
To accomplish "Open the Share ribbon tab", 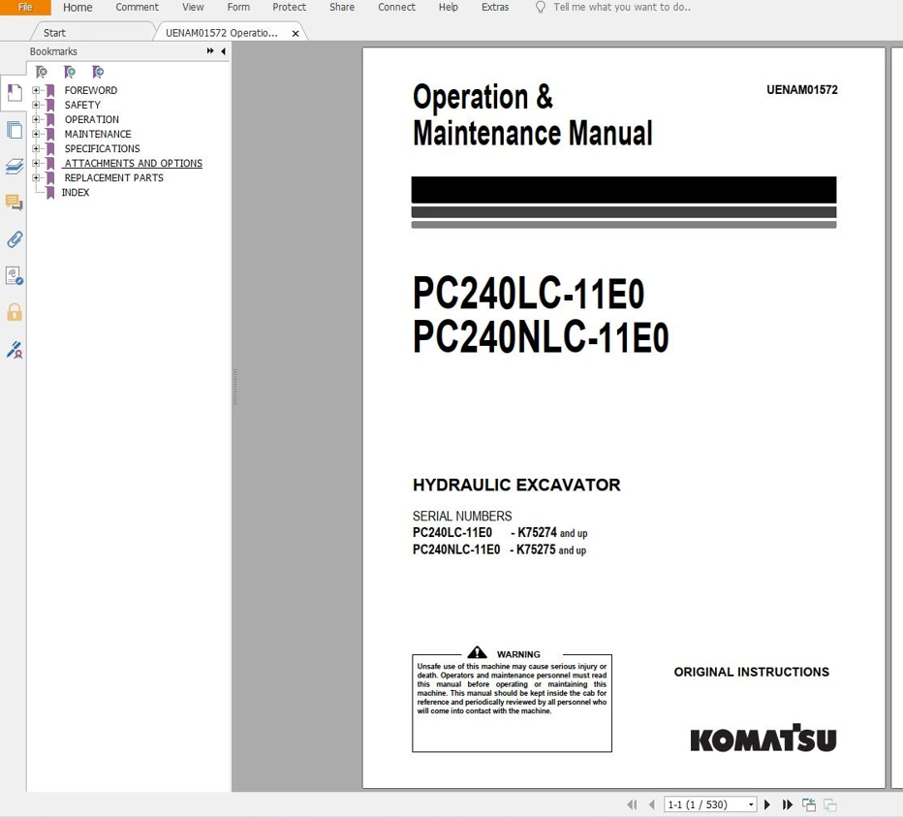I will point(341,8).
